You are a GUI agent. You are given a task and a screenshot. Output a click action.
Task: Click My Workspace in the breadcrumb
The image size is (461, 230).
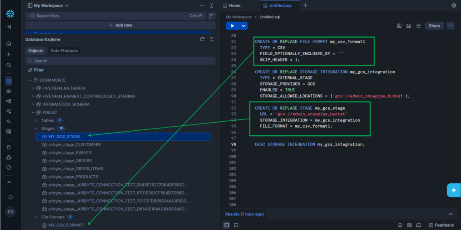point(239,17)
